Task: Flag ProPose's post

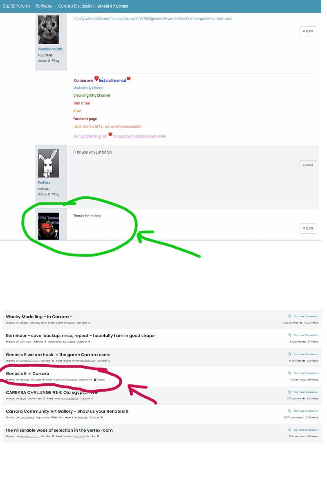Action: (x=55, y=194)
